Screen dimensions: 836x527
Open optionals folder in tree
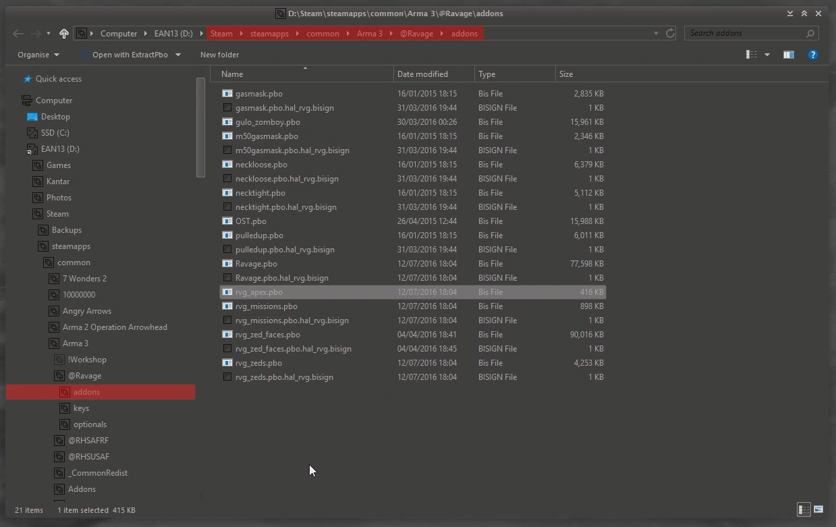coord(90,424)
